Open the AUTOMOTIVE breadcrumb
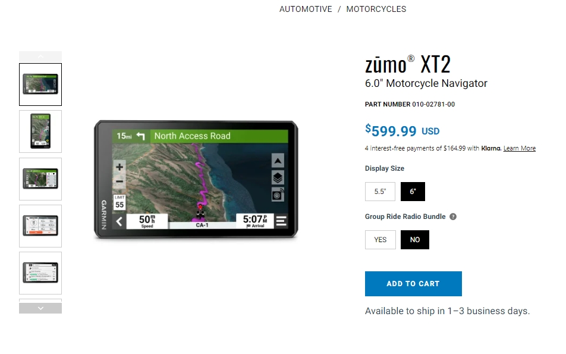 (x=306, y=9)
